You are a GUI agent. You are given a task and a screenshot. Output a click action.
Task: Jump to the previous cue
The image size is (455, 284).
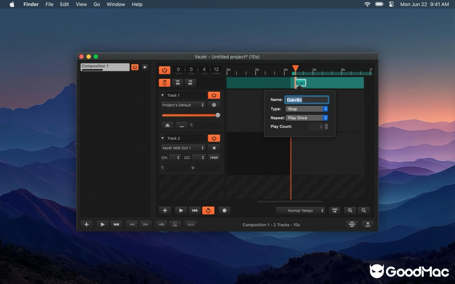point(177,83)
